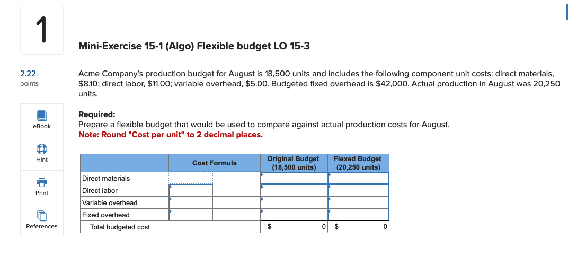The image size is (568, 265).
Task: Click Fixed overhead cost formula unit field
Action: coord(236,215)
